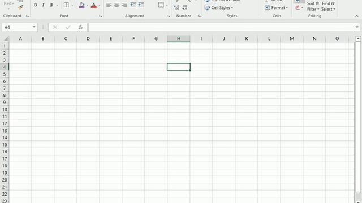Cancel the formula entry with the X
The image size is (362, 203).
tap(55, 27)
